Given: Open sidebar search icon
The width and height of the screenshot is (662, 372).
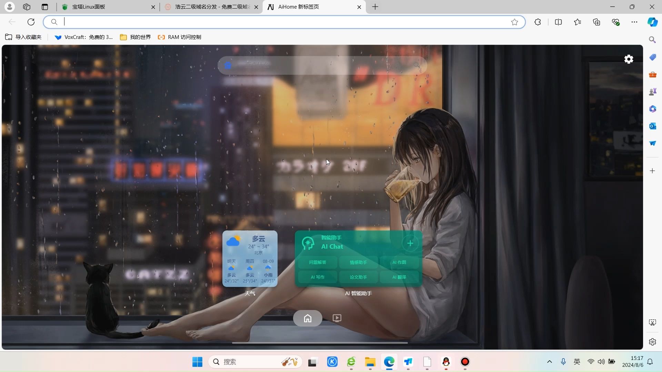Looking at the screenshot, I should tap(652, 40).
